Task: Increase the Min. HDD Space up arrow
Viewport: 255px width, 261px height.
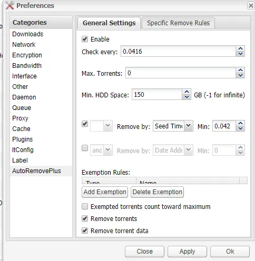Action: pyautogui.click(x=187, y=92)
